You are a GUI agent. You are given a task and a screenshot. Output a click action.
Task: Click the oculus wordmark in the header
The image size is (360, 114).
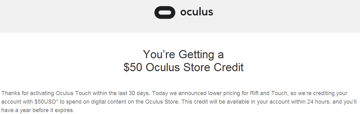tap(196, 12)
